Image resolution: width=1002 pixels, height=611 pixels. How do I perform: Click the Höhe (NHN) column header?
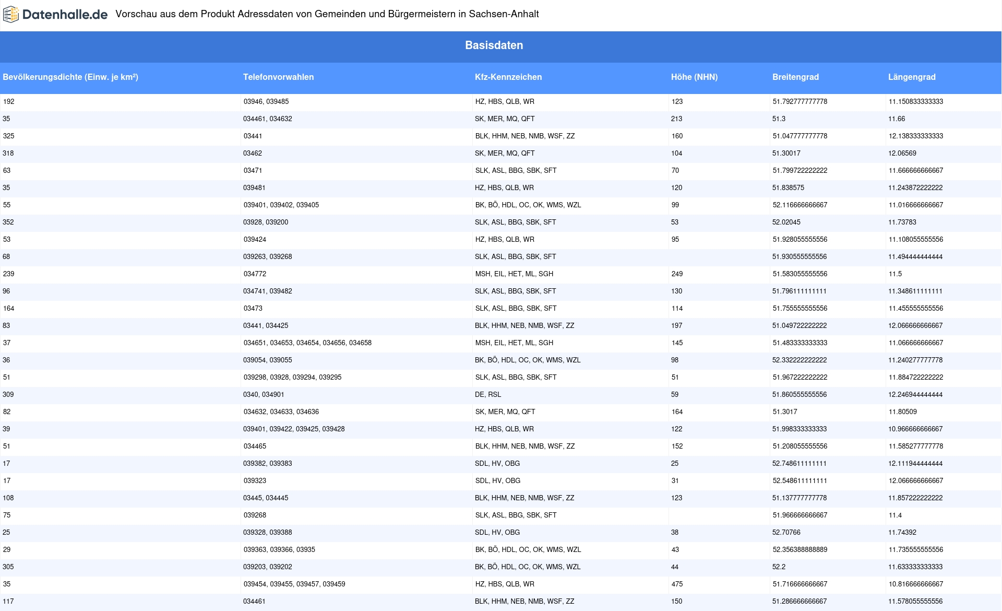point(694,77)
